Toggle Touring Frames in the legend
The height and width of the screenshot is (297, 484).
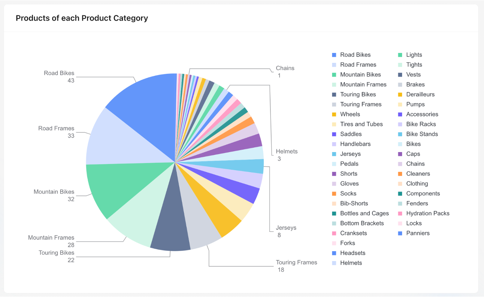[361, 104]
